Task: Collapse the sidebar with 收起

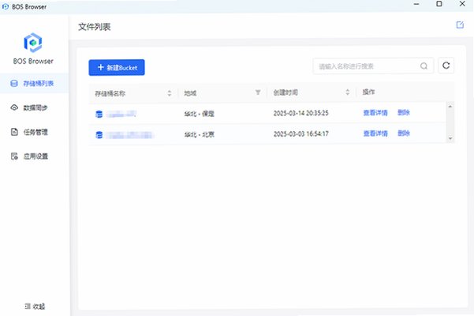Action: (35, 307)
